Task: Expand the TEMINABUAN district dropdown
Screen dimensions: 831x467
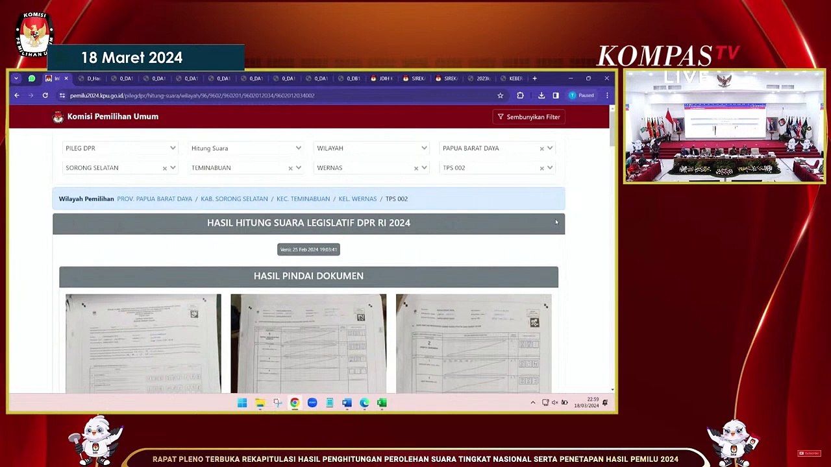Action: pos(299,168)
